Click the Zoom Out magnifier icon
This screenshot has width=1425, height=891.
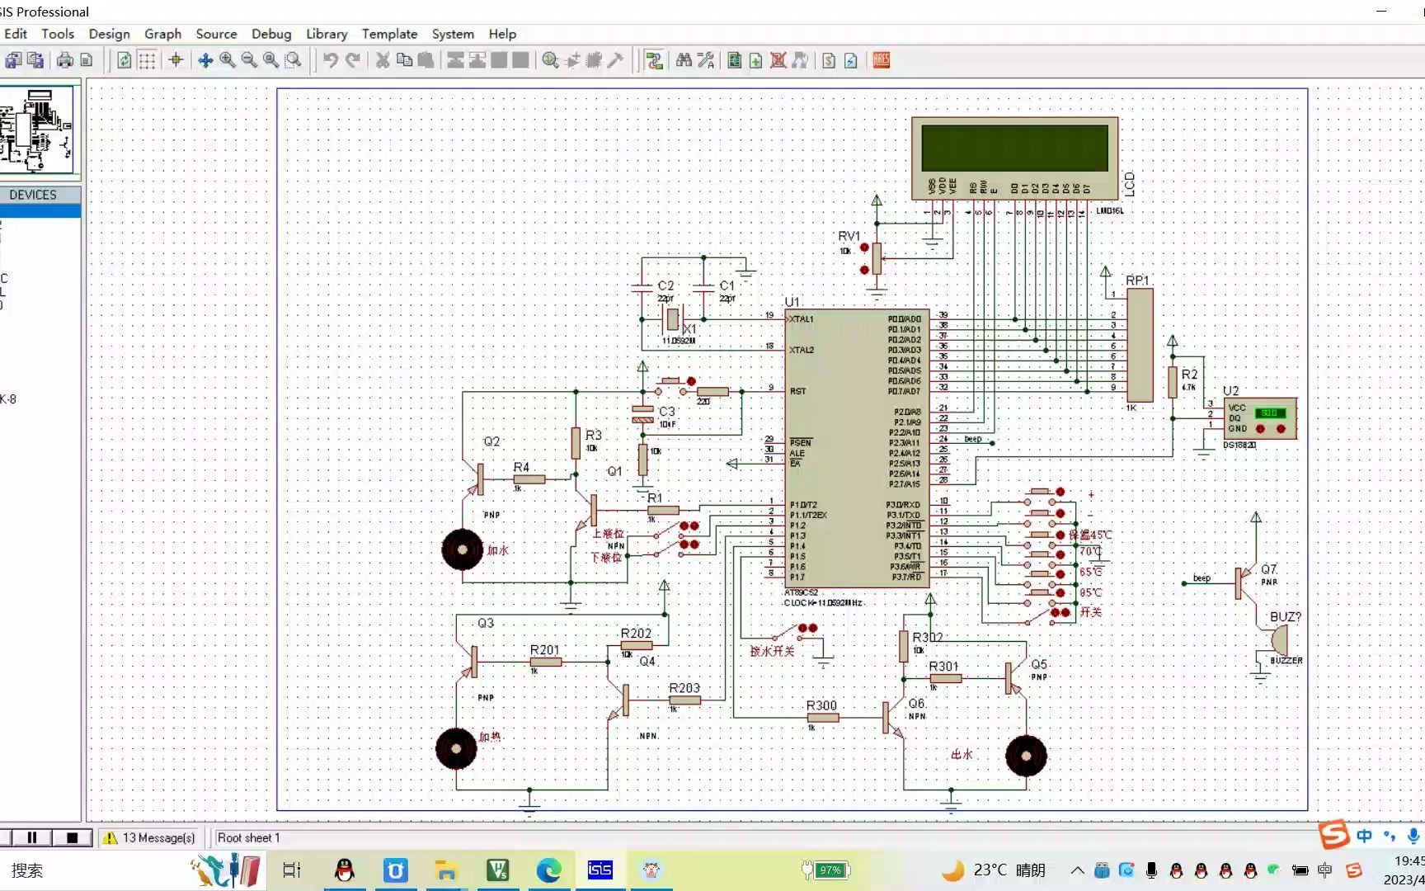tap(248, 60)
